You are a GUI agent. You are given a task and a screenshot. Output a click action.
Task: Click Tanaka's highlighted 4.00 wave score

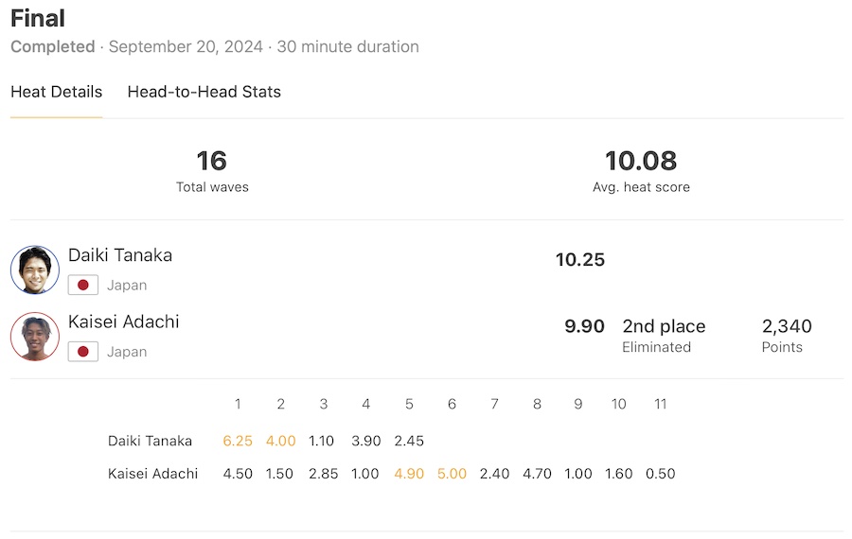coord(280,441)
